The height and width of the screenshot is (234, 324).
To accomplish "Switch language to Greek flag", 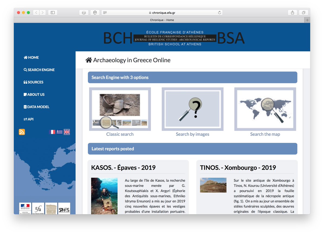I will (59, 132).
